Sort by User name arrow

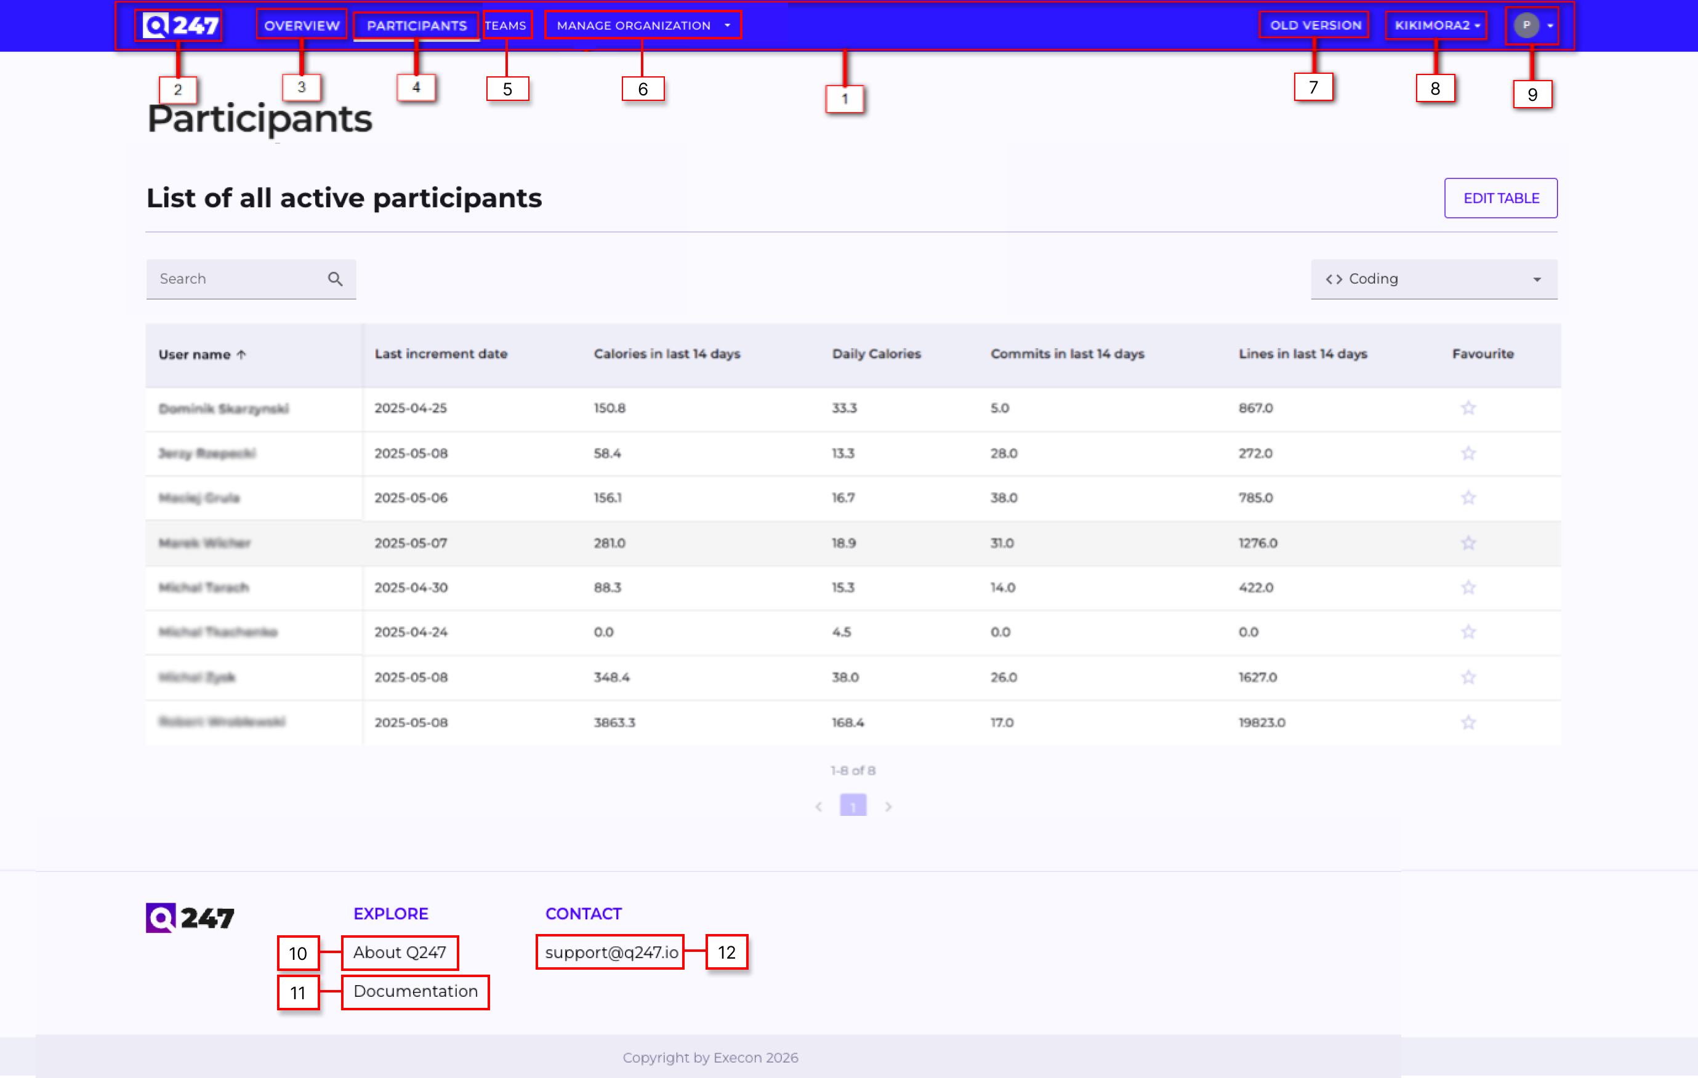pyautogui.click(x=242, y=354)
